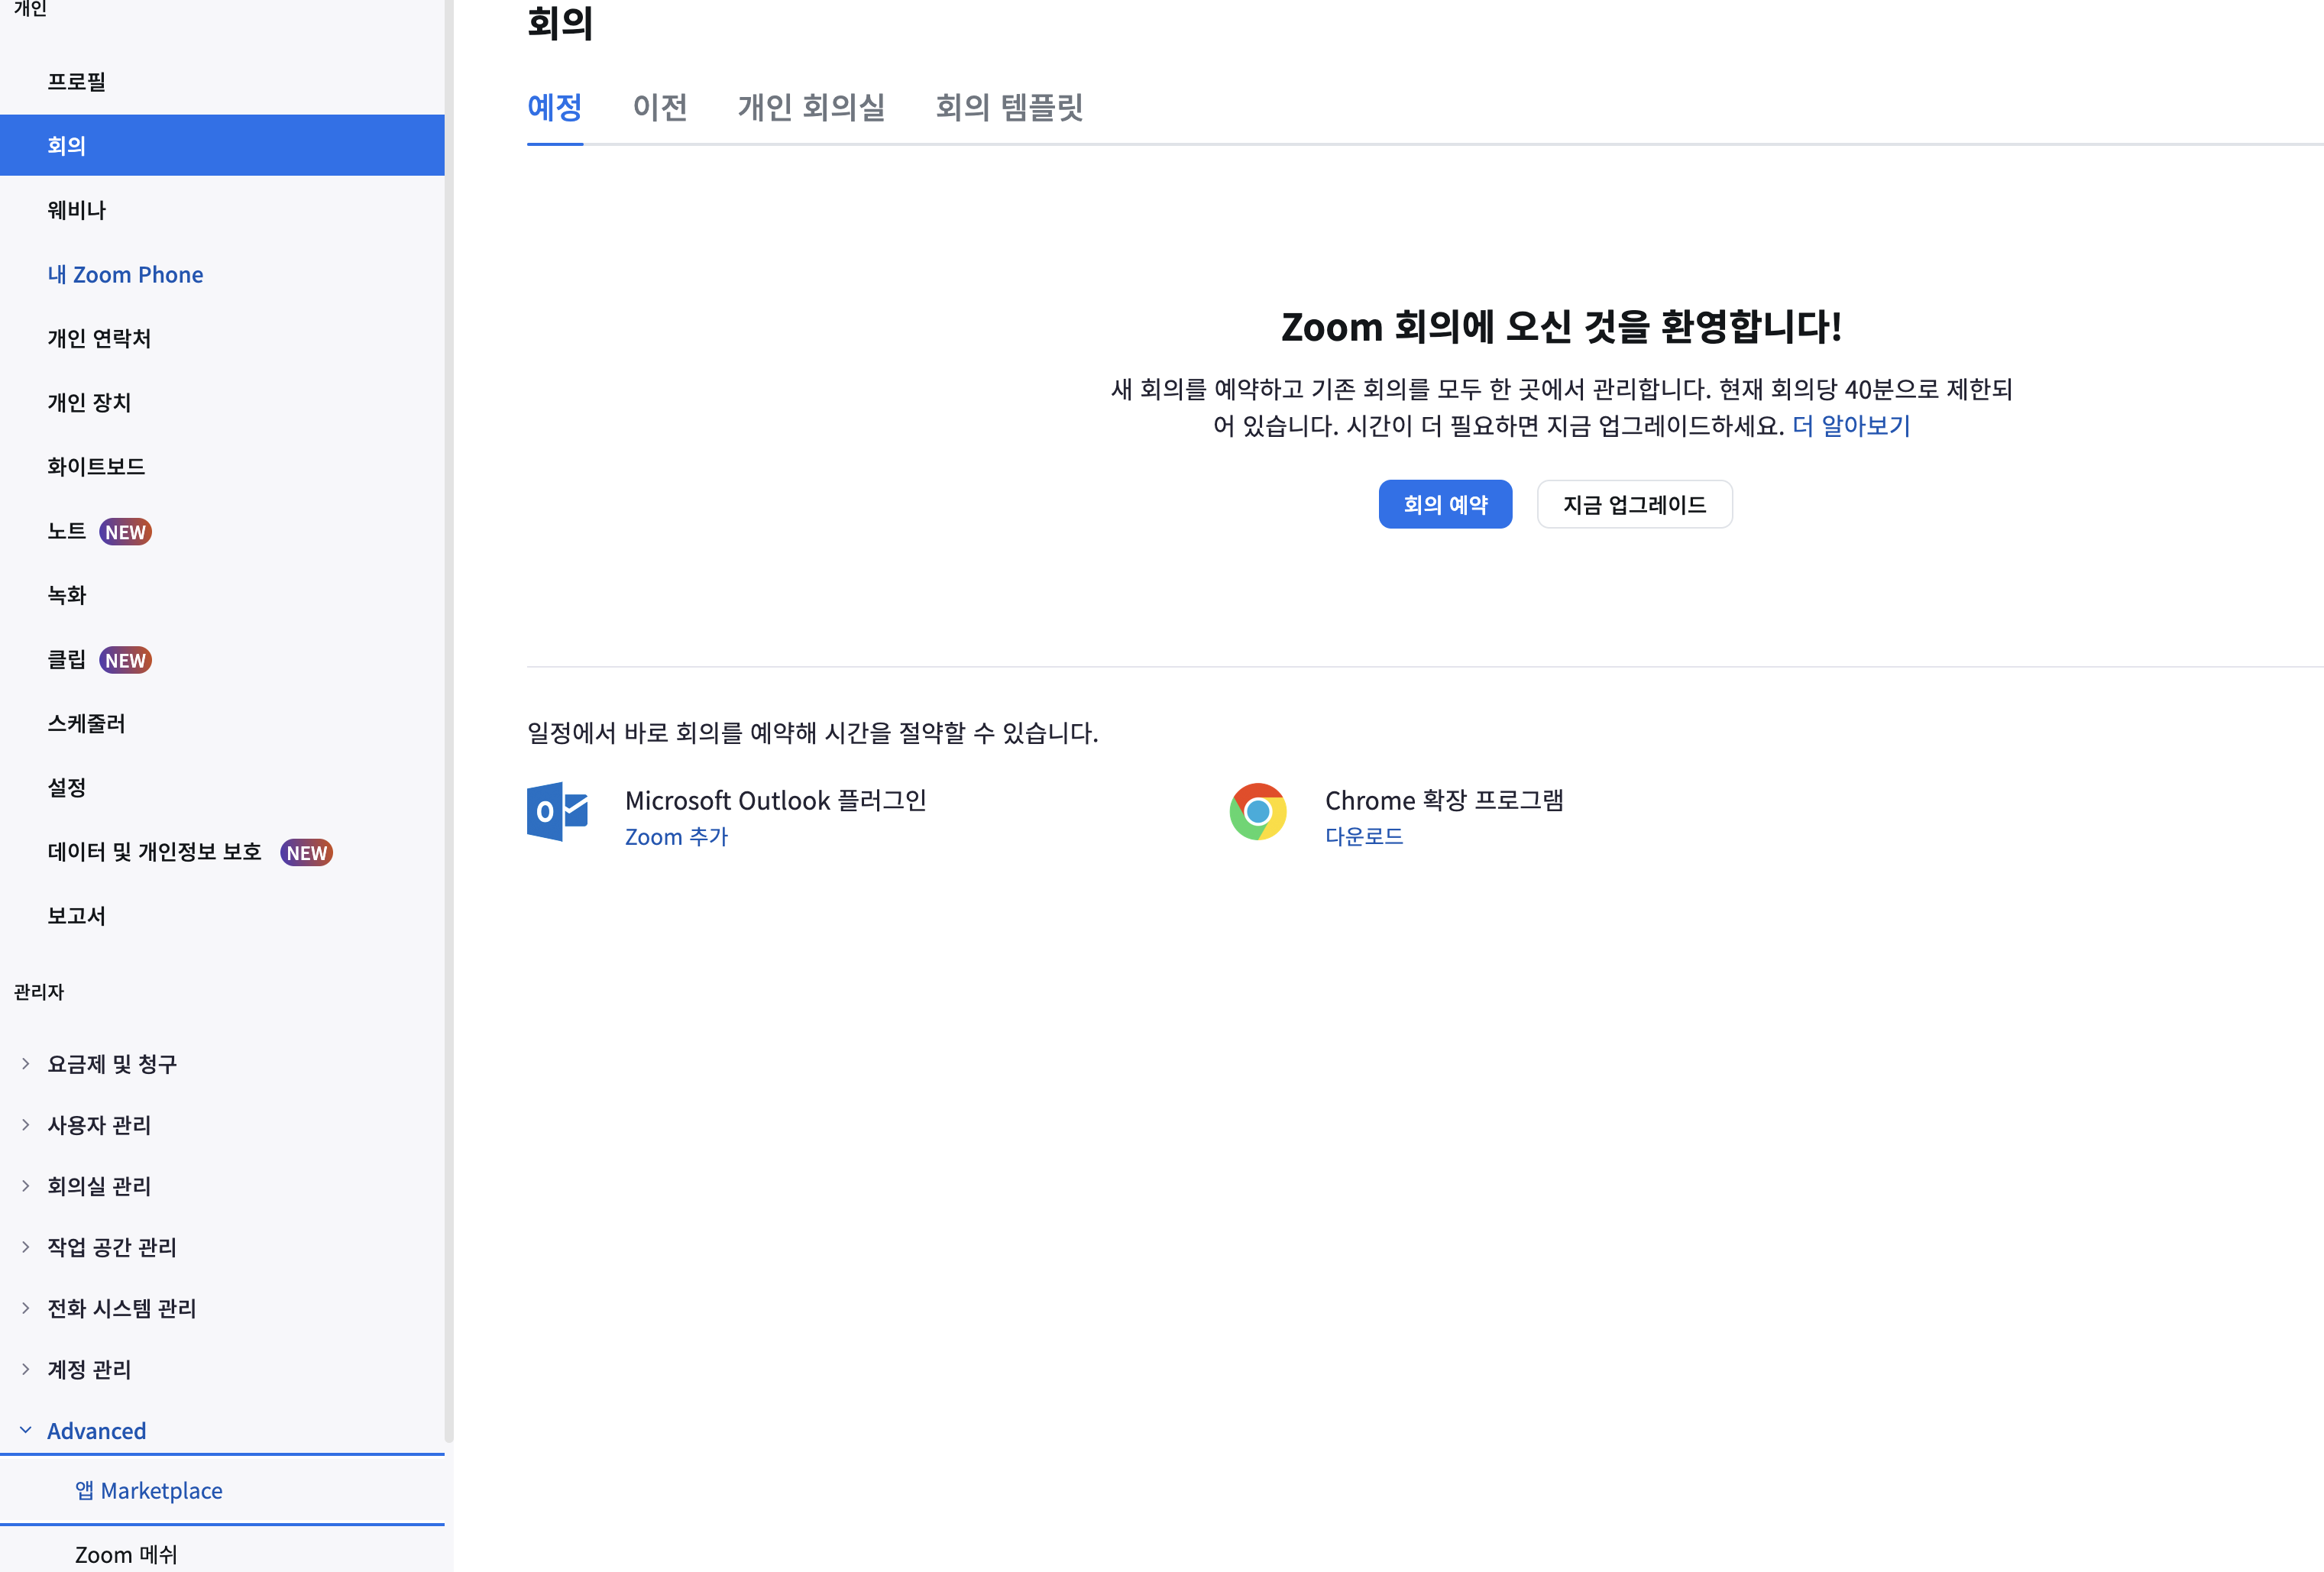Click the NEW badge next to 노트

pos(125,532)
